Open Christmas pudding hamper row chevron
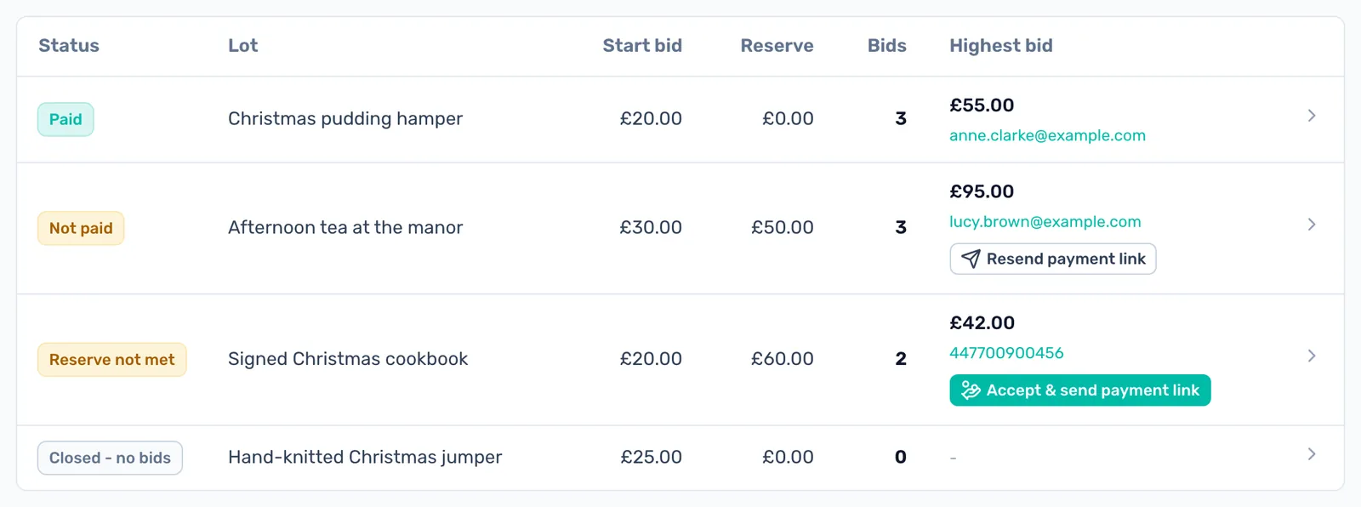The height and width of the screenshot is (507, 1361). [x=1312, y=116]
